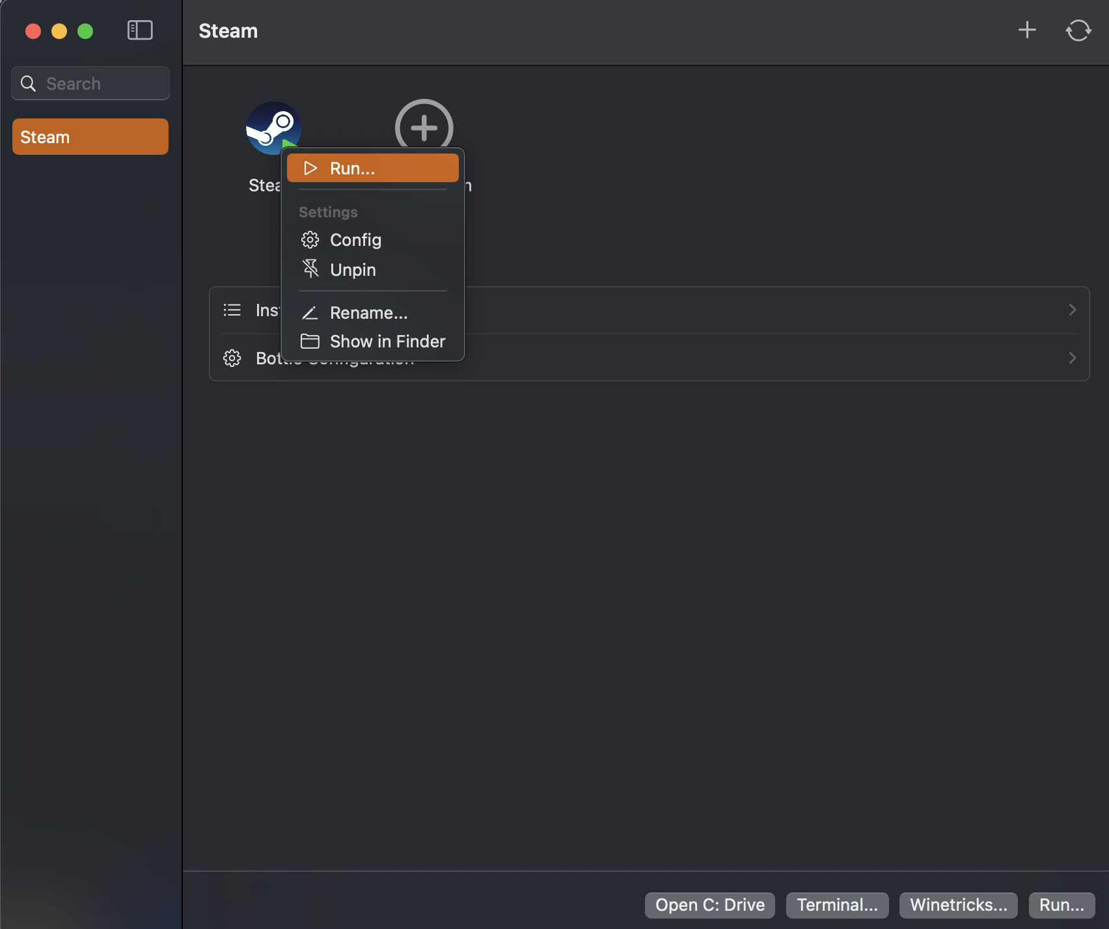The height and width of the screenshot is (929, 1109).
Task: Select Rename... from the context menu
Action: click(368, 313)
